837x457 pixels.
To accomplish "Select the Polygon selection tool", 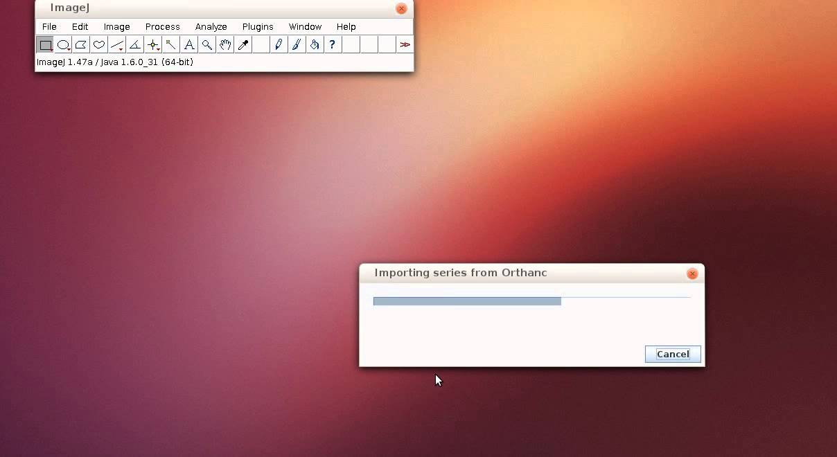I will 81,45.
